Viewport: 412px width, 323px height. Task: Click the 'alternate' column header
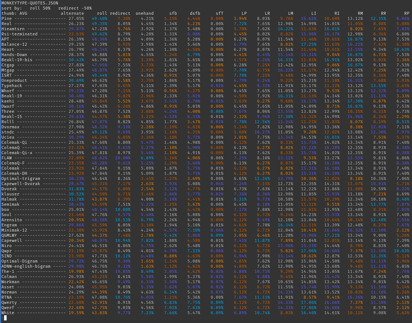coord(72,13)
